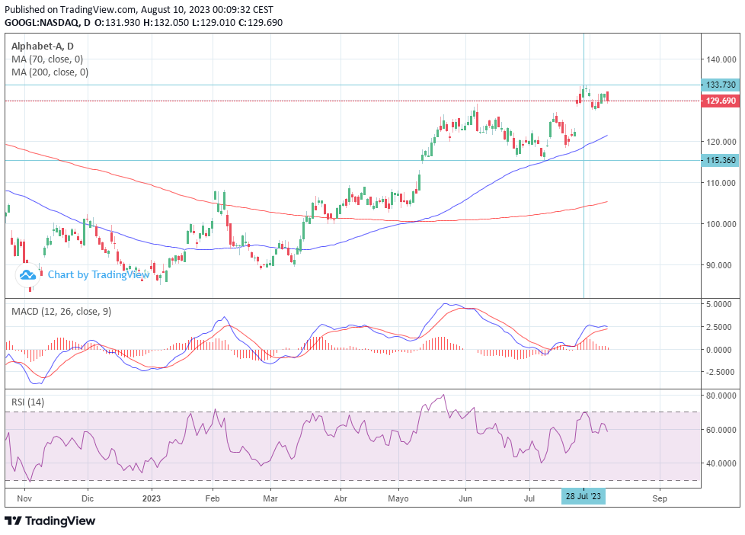This screenshot has height=535, width=745.
Task: Click the Sep label on time axis
Action: (x=660, y=498)
